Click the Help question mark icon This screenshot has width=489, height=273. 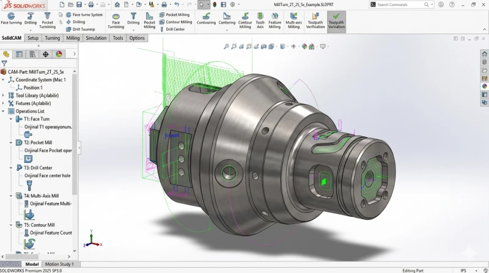click(452, 4)
